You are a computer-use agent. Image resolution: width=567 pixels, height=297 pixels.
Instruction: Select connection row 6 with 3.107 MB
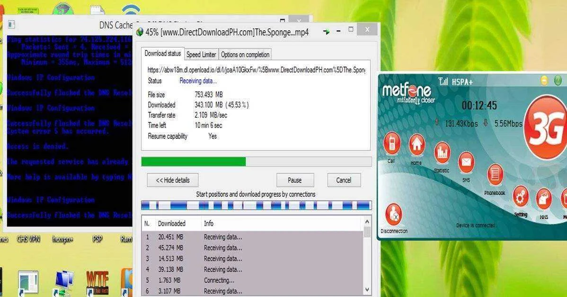252,291
